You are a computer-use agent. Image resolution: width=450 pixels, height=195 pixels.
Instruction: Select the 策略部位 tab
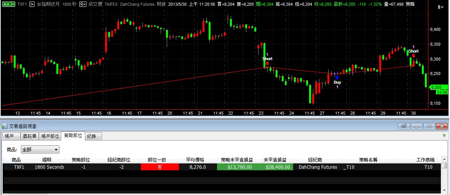(73, 136)
